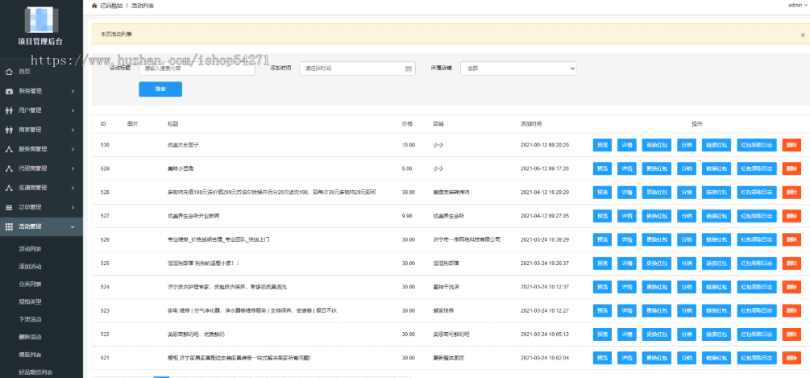Click 预览 for activity ID 530
The image size is (810, 378).
[x=602, y=145]
